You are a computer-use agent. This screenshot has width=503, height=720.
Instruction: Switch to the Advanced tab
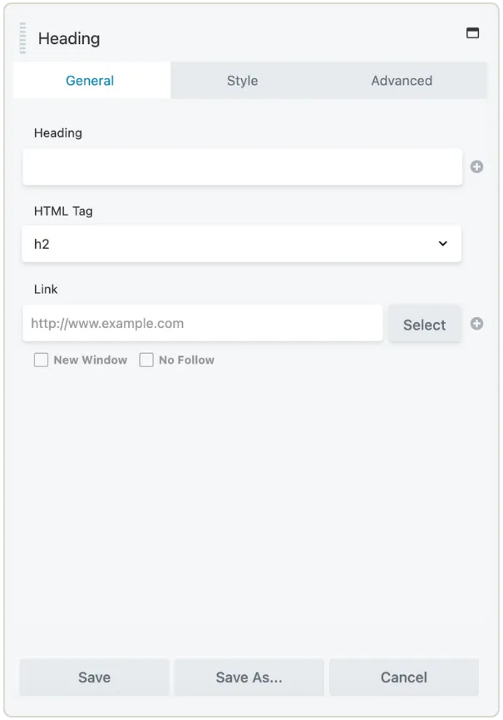[x=402, y=81]
